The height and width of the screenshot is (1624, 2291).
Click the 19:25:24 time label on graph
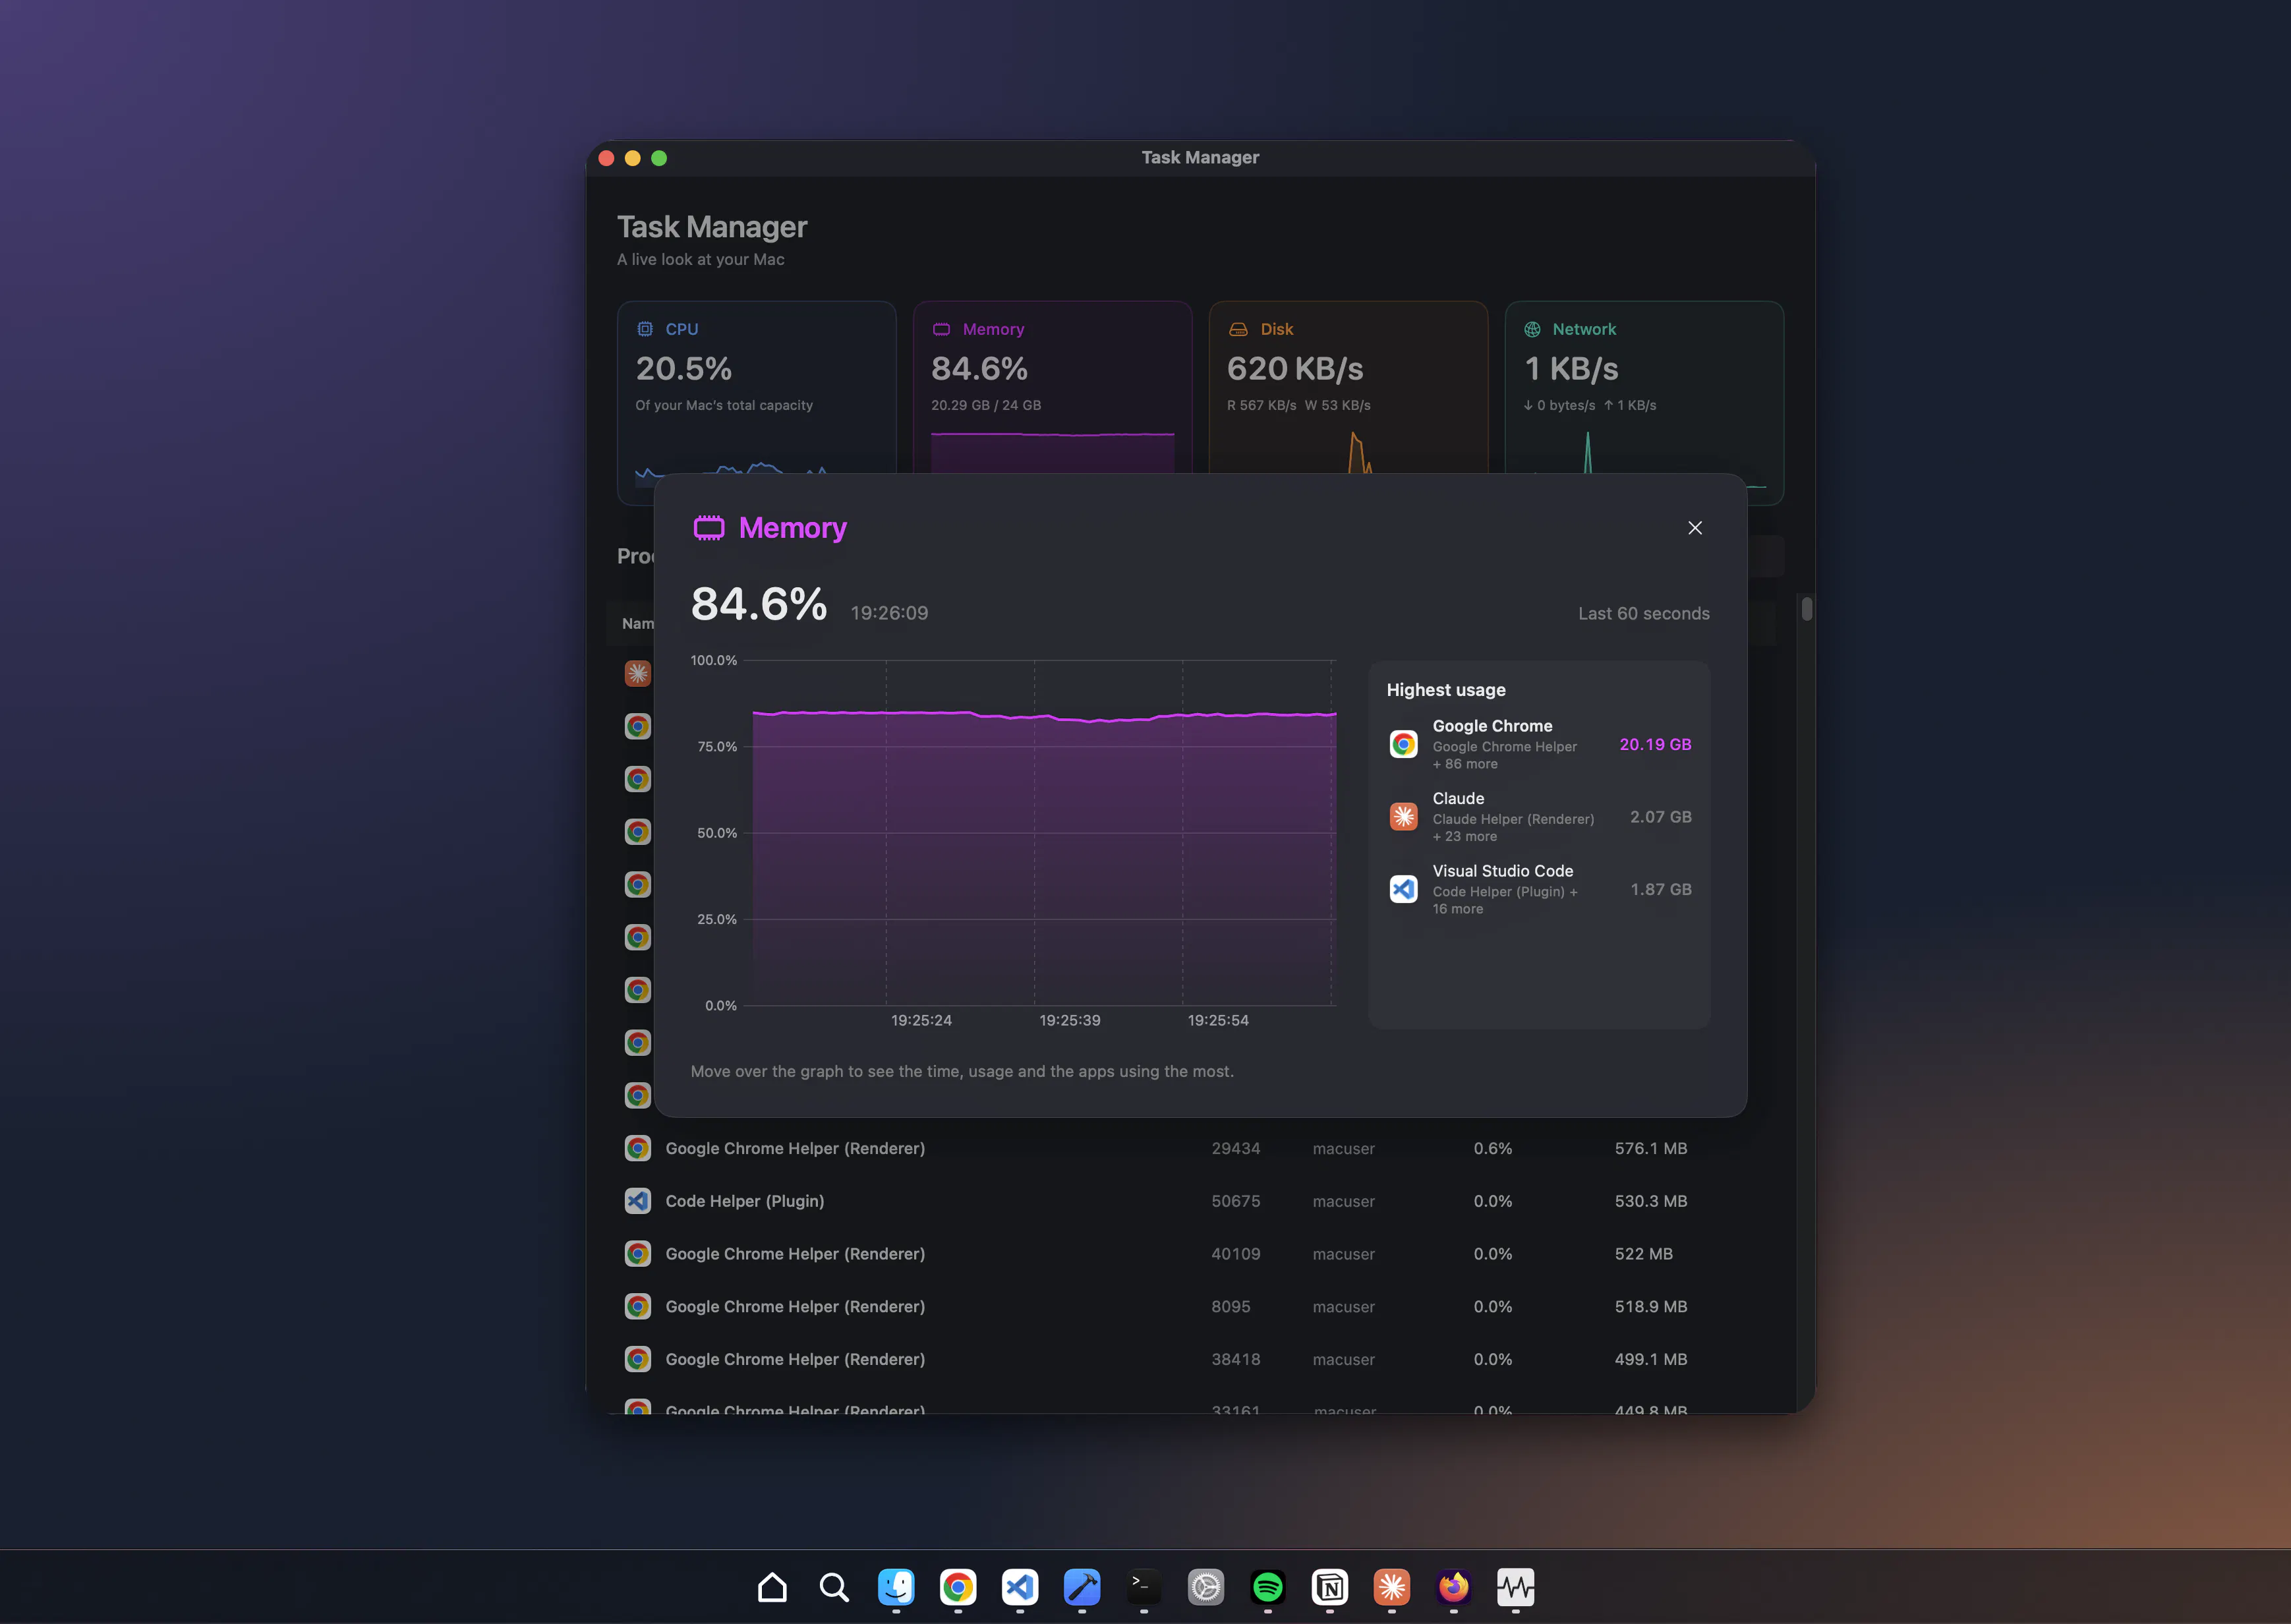(x=921, y=1020)
